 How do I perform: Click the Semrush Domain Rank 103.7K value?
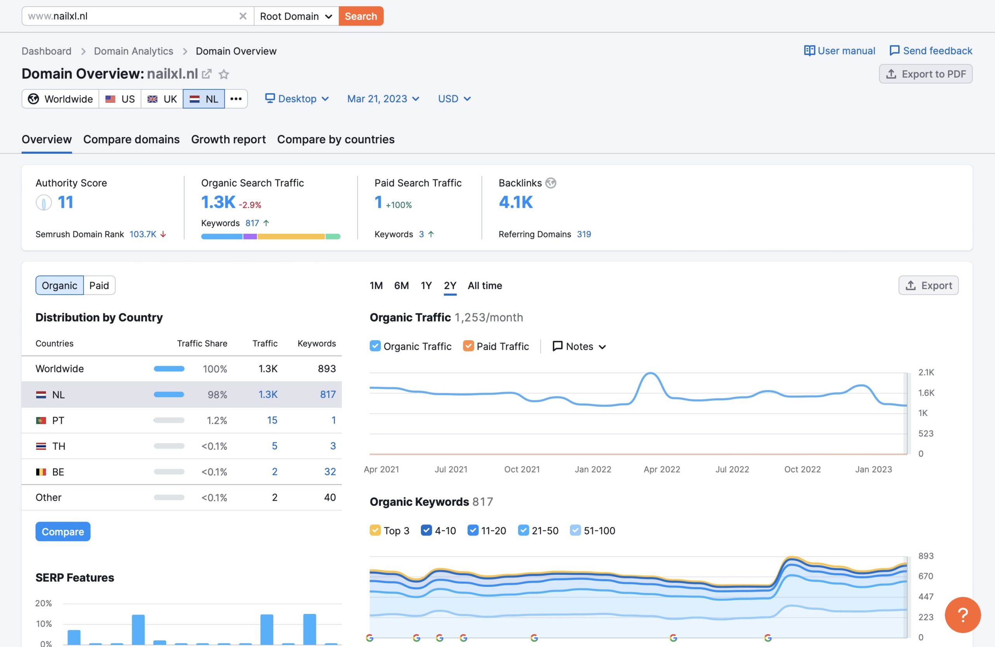point(143,234)
